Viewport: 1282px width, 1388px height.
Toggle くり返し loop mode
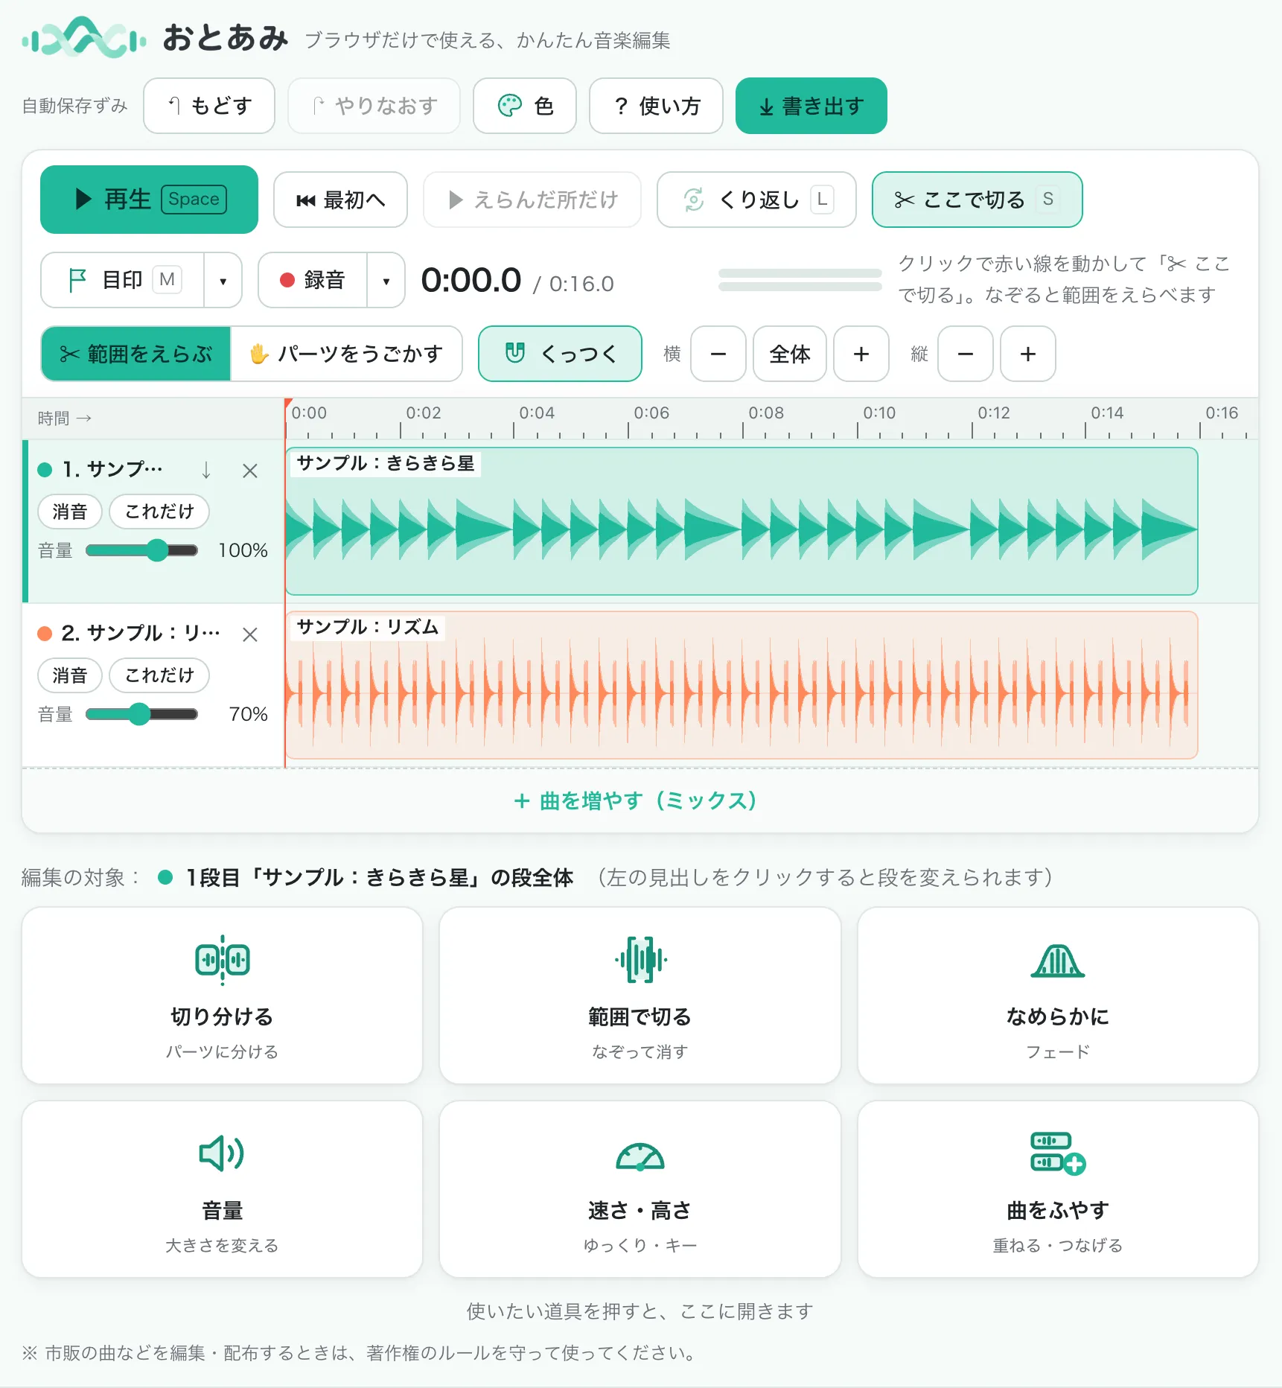(756, 200)
